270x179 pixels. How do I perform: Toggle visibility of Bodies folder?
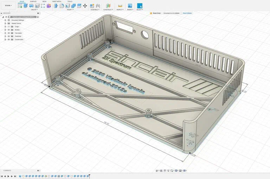9,30
